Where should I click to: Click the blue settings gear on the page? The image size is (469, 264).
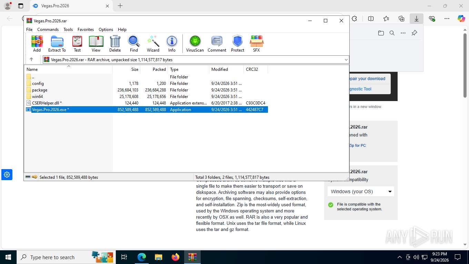7,175
